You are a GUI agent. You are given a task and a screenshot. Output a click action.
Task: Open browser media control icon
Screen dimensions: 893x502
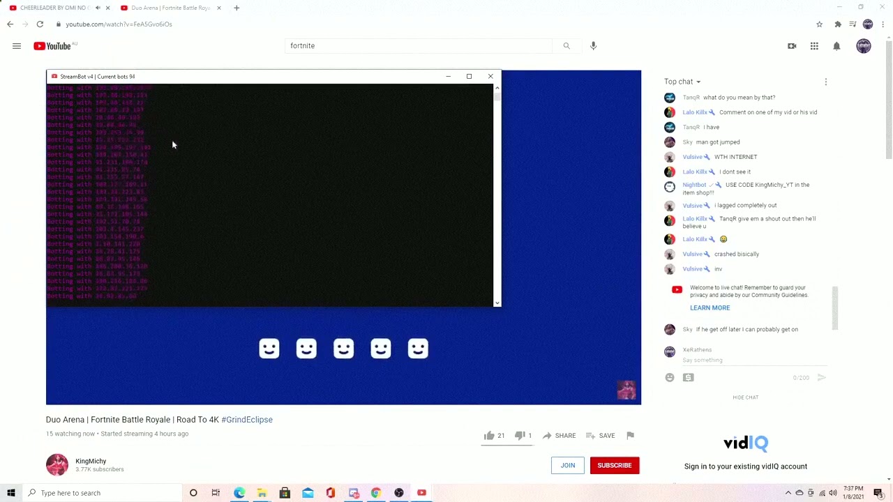coord(853,24)
